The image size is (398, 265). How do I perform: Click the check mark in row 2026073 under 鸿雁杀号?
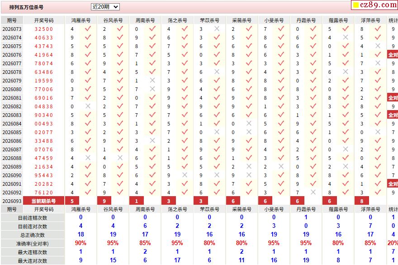[x=88, y=29]
